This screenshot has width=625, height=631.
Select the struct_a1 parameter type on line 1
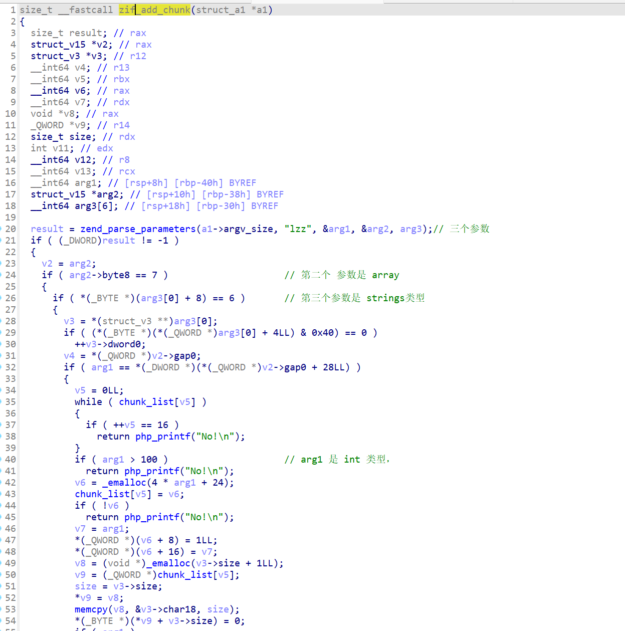[x=221, y=10]
